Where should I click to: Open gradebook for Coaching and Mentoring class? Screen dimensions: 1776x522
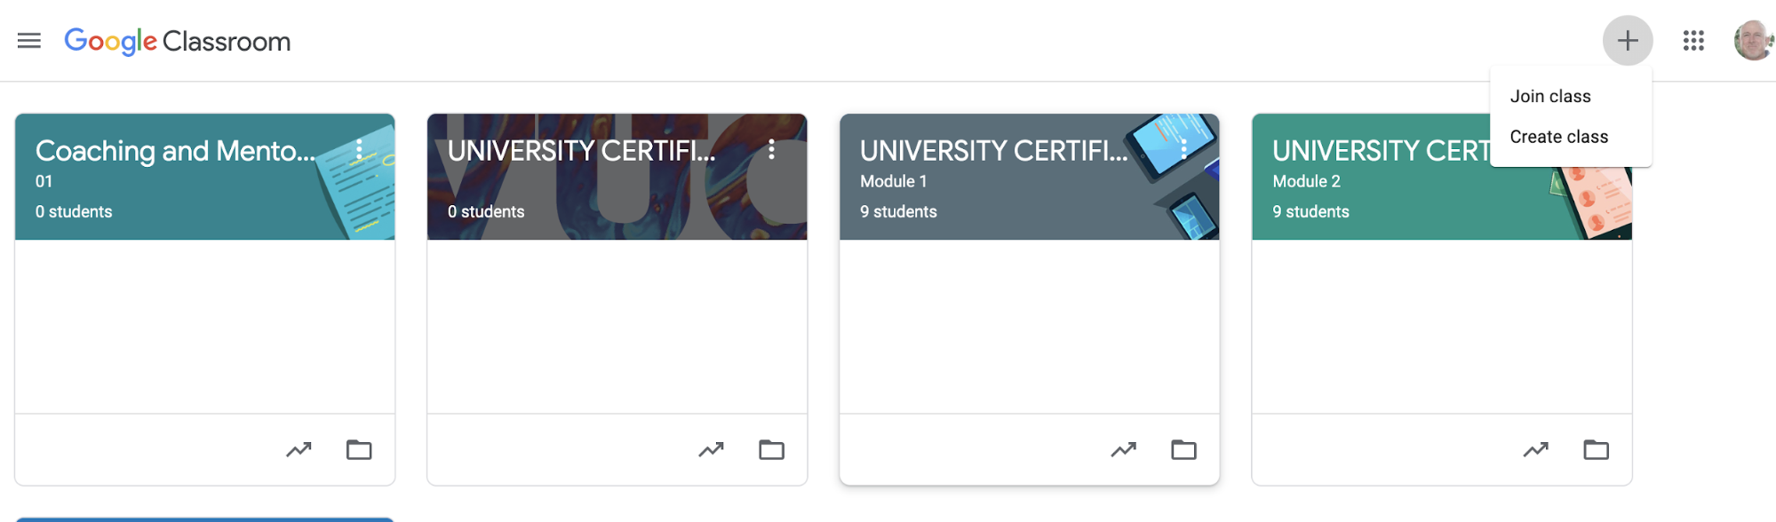click(x=299, y=449)
